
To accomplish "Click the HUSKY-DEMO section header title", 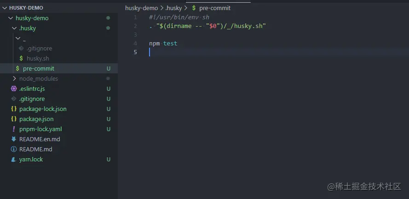I will point(26,8).
